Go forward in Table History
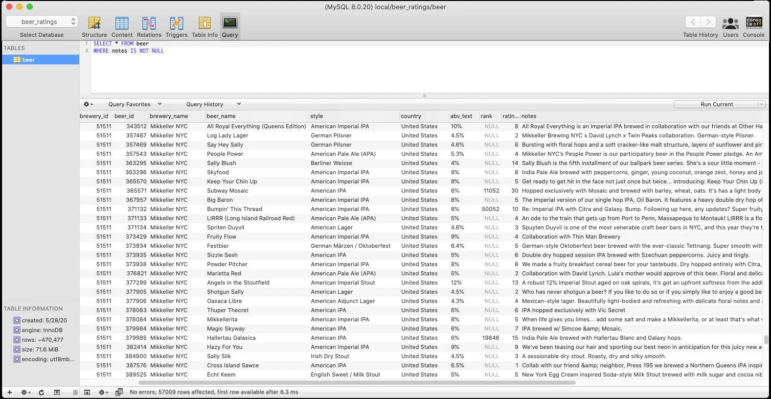The image size is (771, 399). 708,22
